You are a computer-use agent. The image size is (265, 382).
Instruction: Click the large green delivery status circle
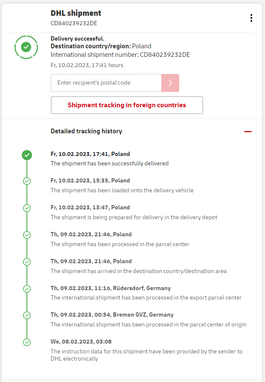26,47
